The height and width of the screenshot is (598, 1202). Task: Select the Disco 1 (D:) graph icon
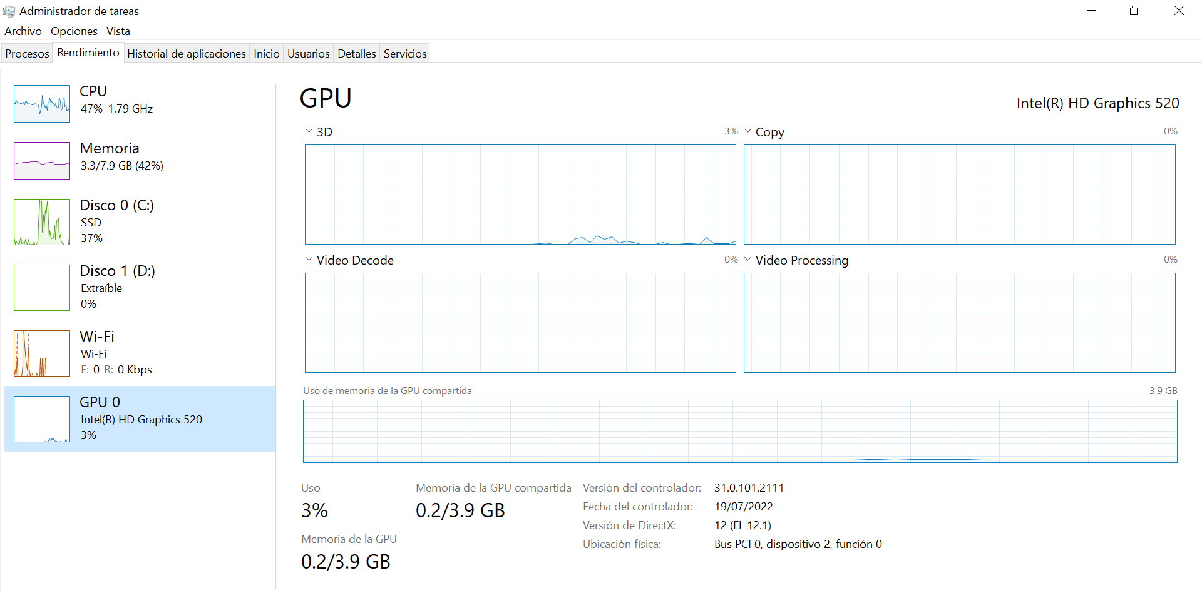[x=42, y=288]
